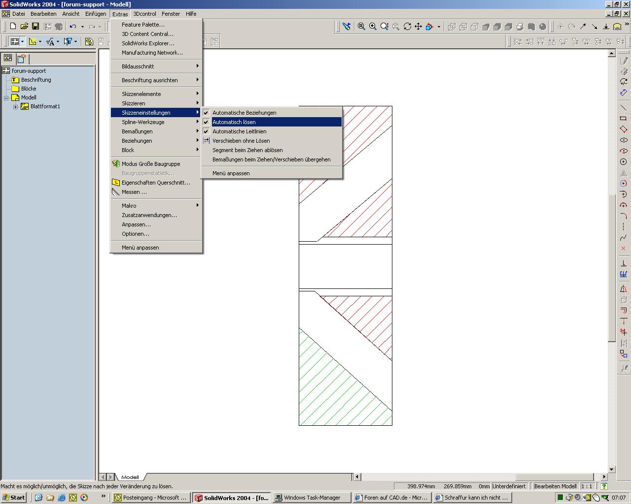Choose Feature Palette... menu entry
Viewport: 631px width, 504px height.
point(156,25)
